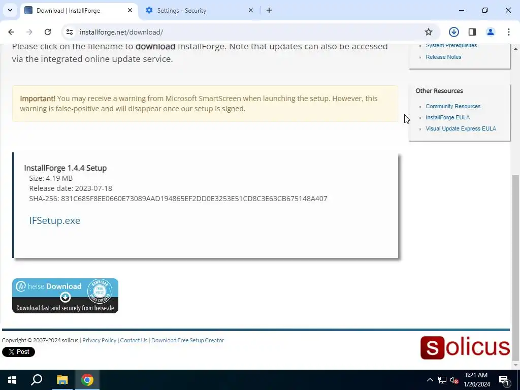Open the System Prerequisites link

click(x=451, y=46)
